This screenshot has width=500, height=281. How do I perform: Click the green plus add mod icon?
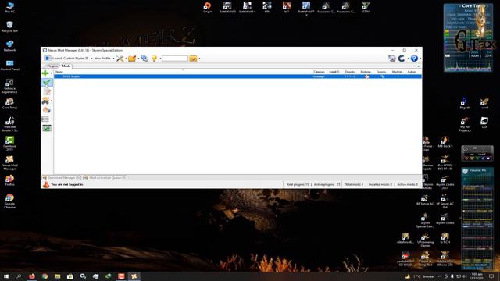[x=45, y=73]
